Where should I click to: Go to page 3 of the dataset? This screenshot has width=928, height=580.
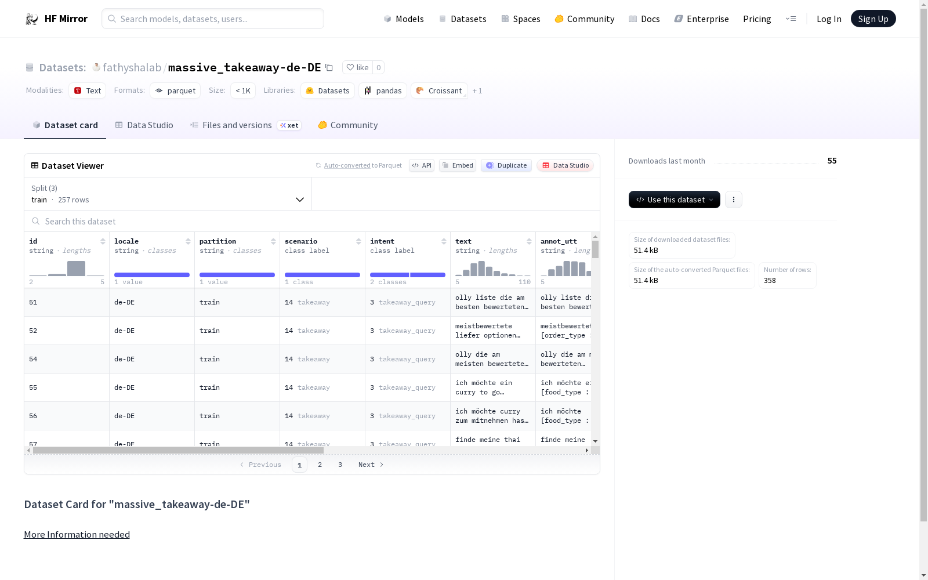pyautogui.click(x=340, y=465)
